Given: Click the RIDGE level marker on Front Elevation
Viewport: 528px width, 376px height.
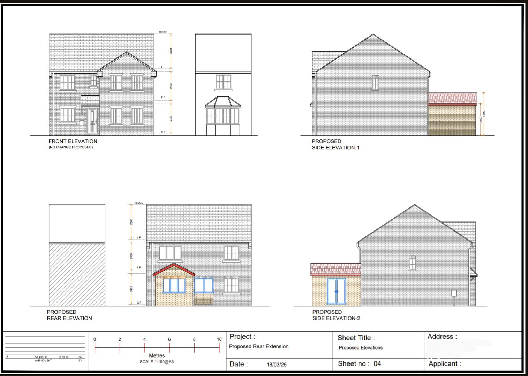Looking at the screenshot, I should pyautogui.click(x=163, y=32).
